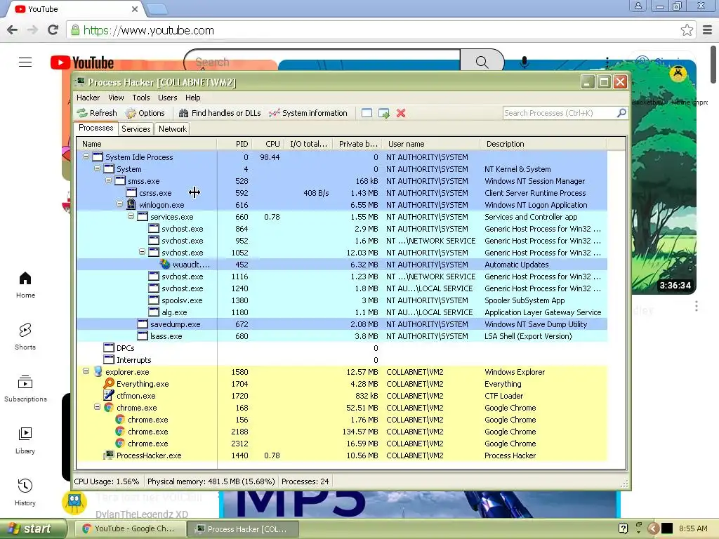719x539 pixels.
Task: Click the YouTube search magnifier button
Action: coord(482,62)
